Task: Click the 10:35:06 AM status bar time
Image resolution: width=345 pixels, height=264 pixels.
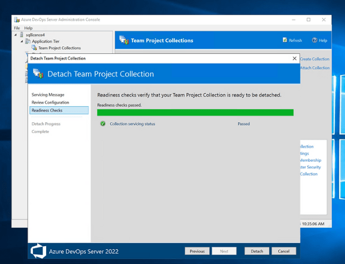Action: coord(313,224)
